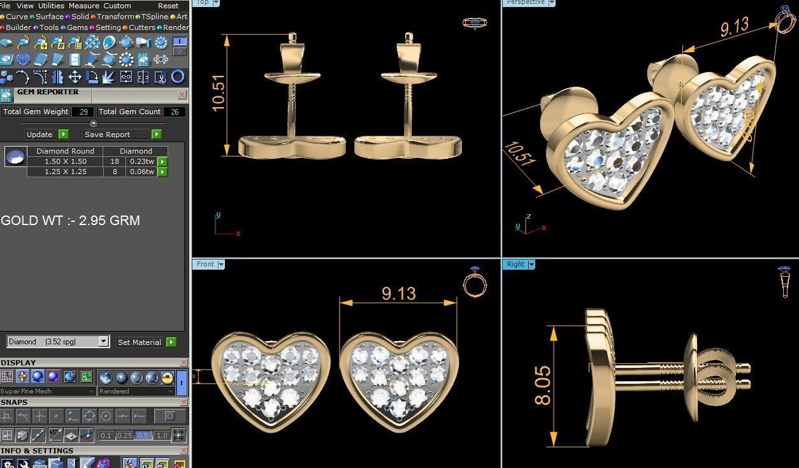This screenshot has height=468, width=799.
Task: Open the Right viewport dropdown arrow
Action: click(x=531, y=264)
